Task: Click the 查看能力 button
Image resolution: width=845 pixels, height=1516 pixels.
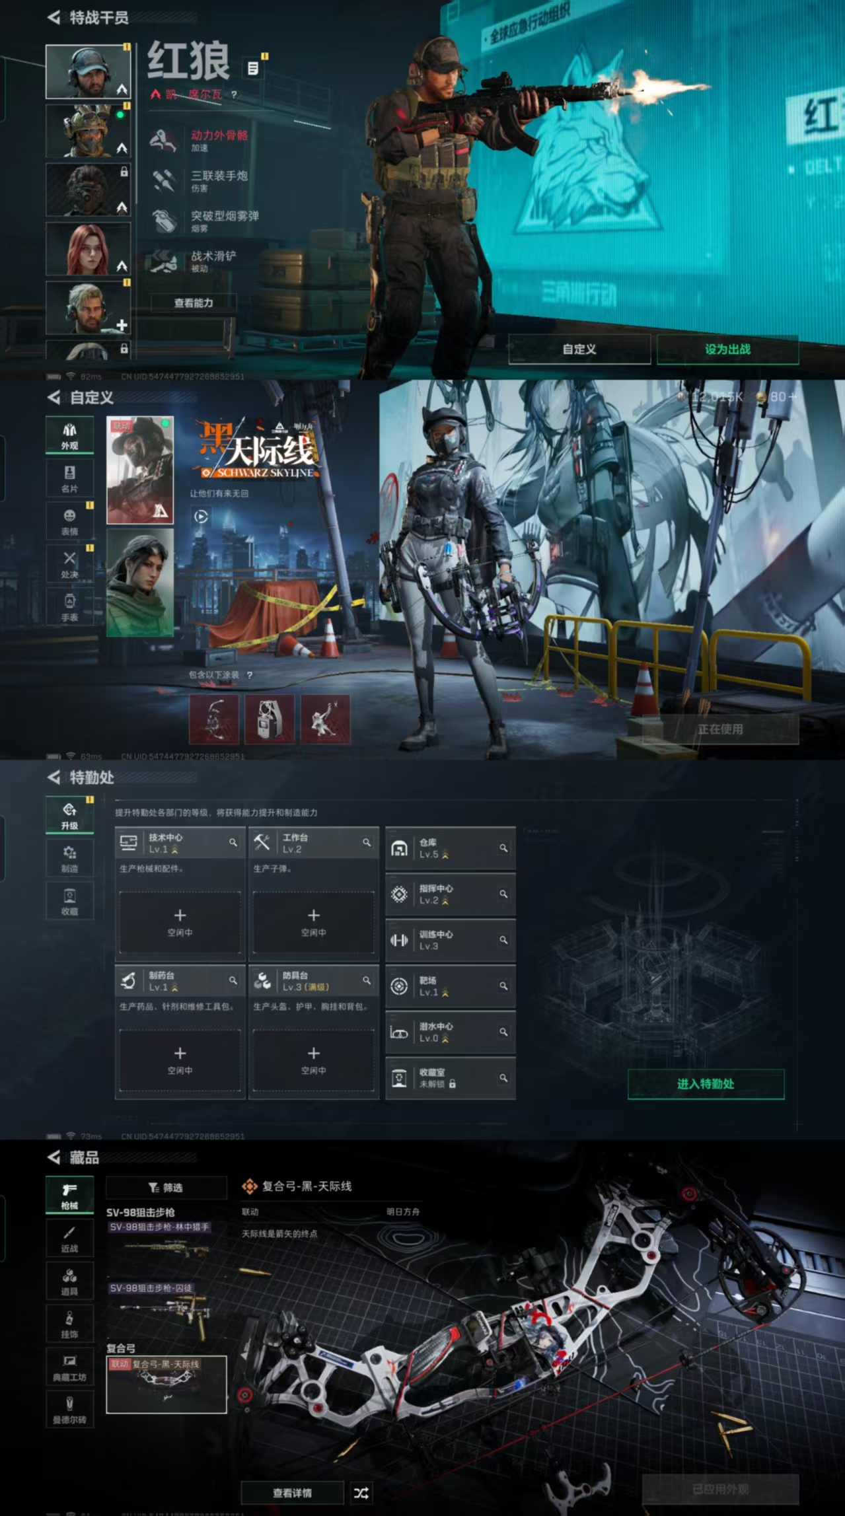Action: [194, 303]
